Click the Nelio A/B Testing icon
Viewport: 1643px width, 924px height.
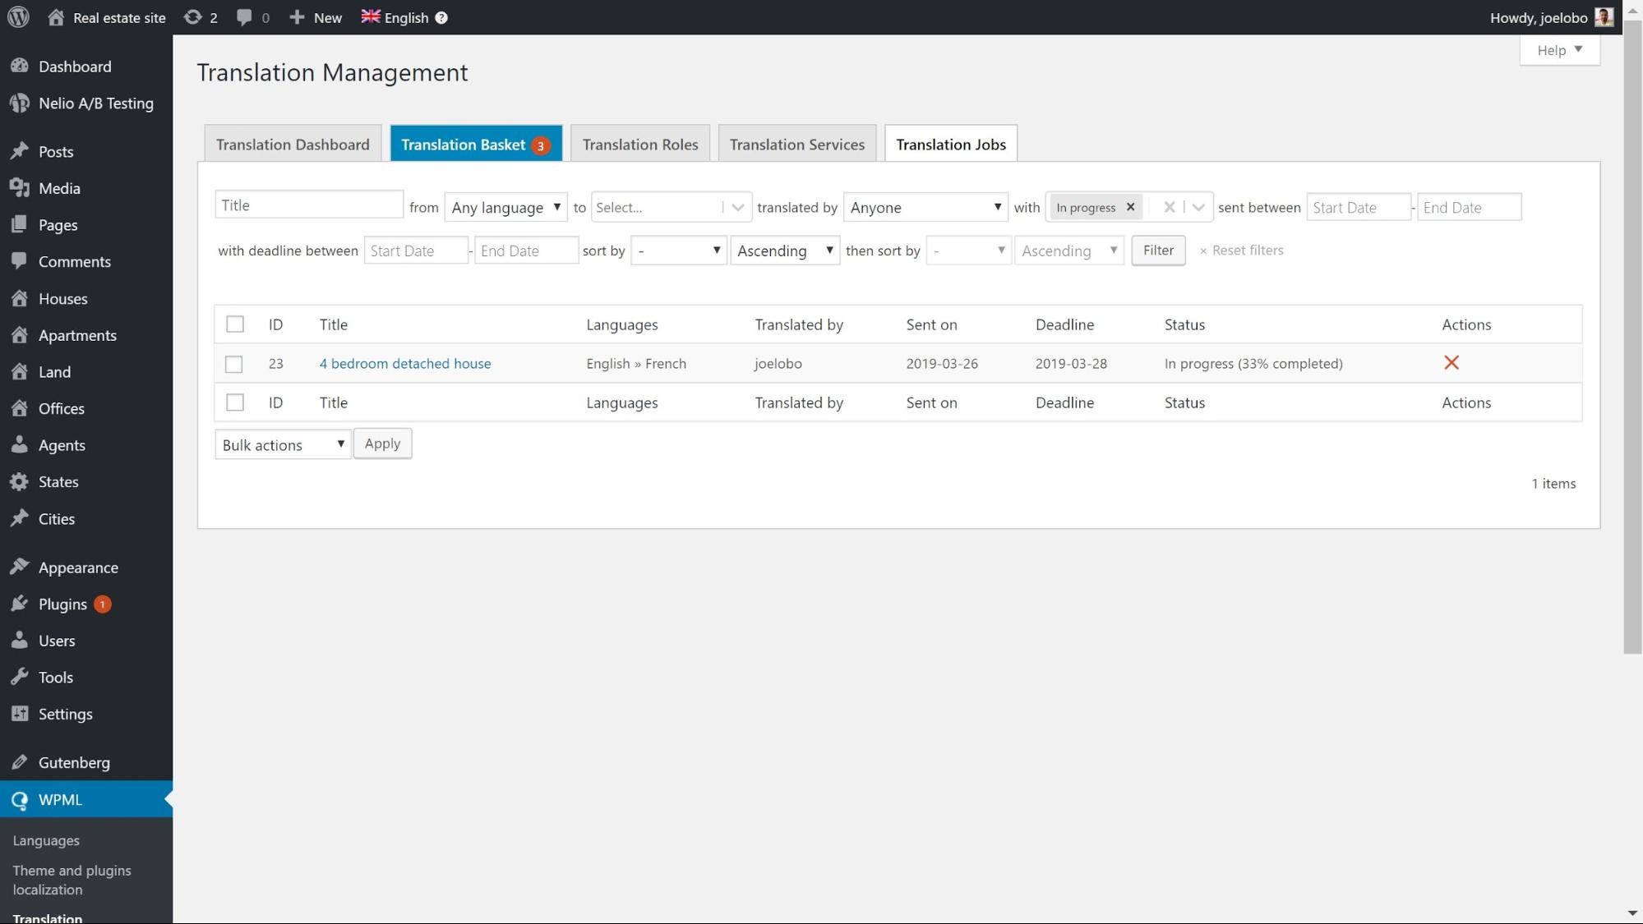20,103
